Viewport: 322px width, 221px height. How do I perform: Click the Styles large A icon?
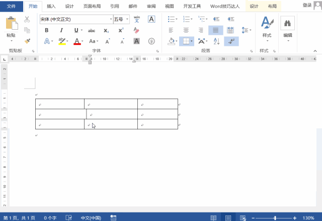267,23
